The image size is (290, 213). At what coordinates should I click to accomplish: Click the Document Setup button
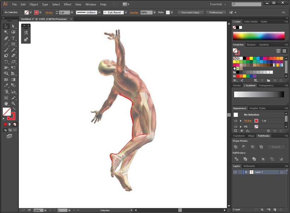pyautogui.click(x=190, y=12)
